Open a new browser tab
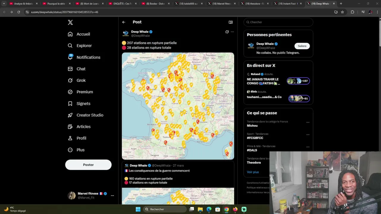 pyautogui.click(x=341, y=4)
